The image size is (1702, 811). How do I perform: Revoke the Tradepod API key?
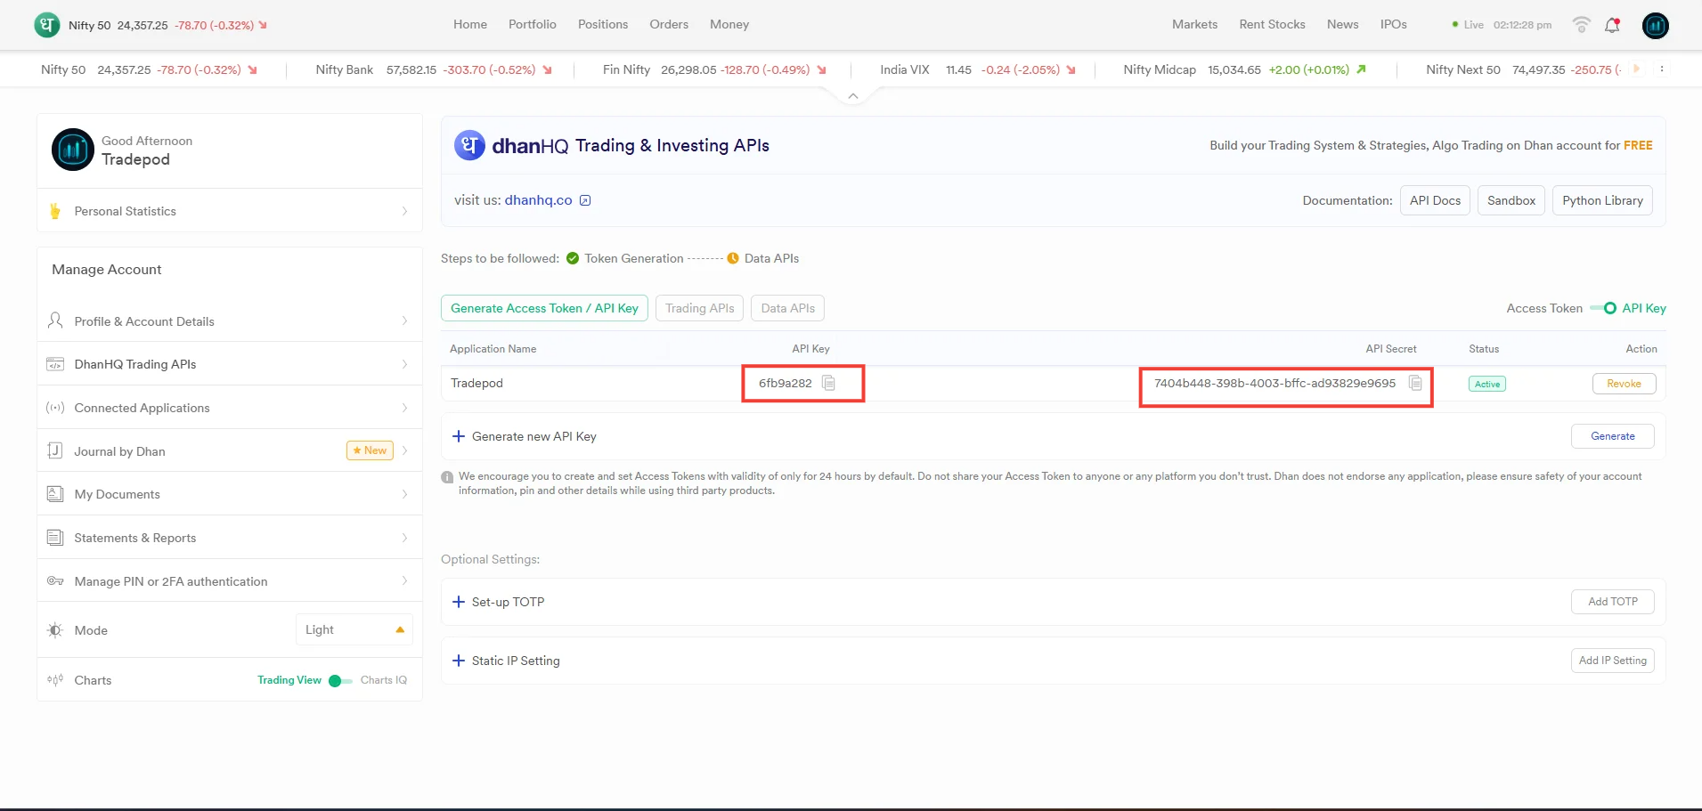pyautogui.click(x=1624, y=384)
